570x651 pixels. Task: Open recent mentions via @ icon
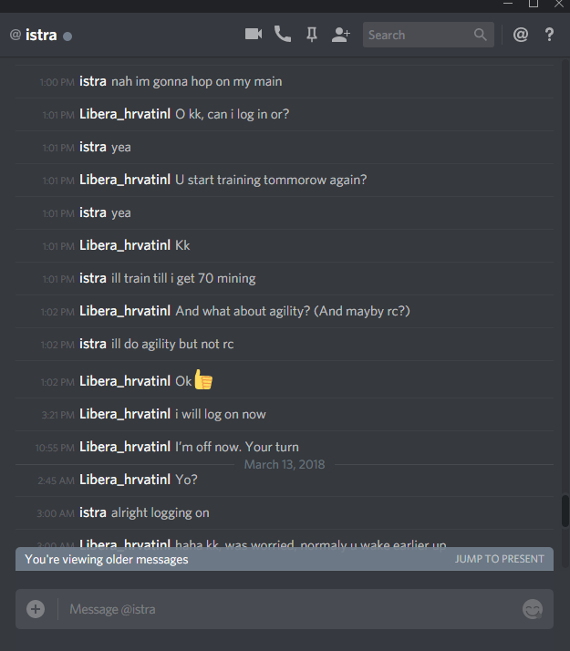coord(521,35)
